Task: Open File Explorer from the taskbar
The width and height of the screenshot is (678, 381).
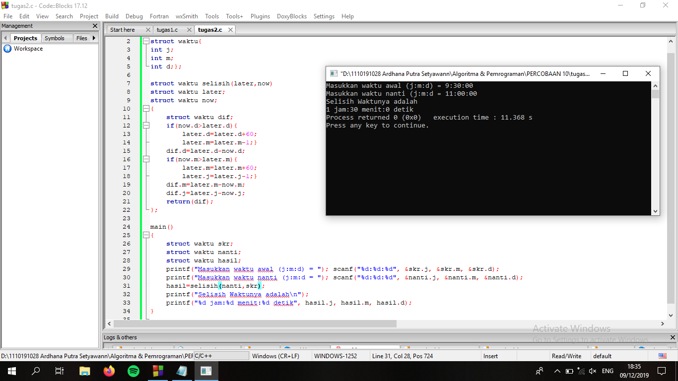Action: point(85,371)
